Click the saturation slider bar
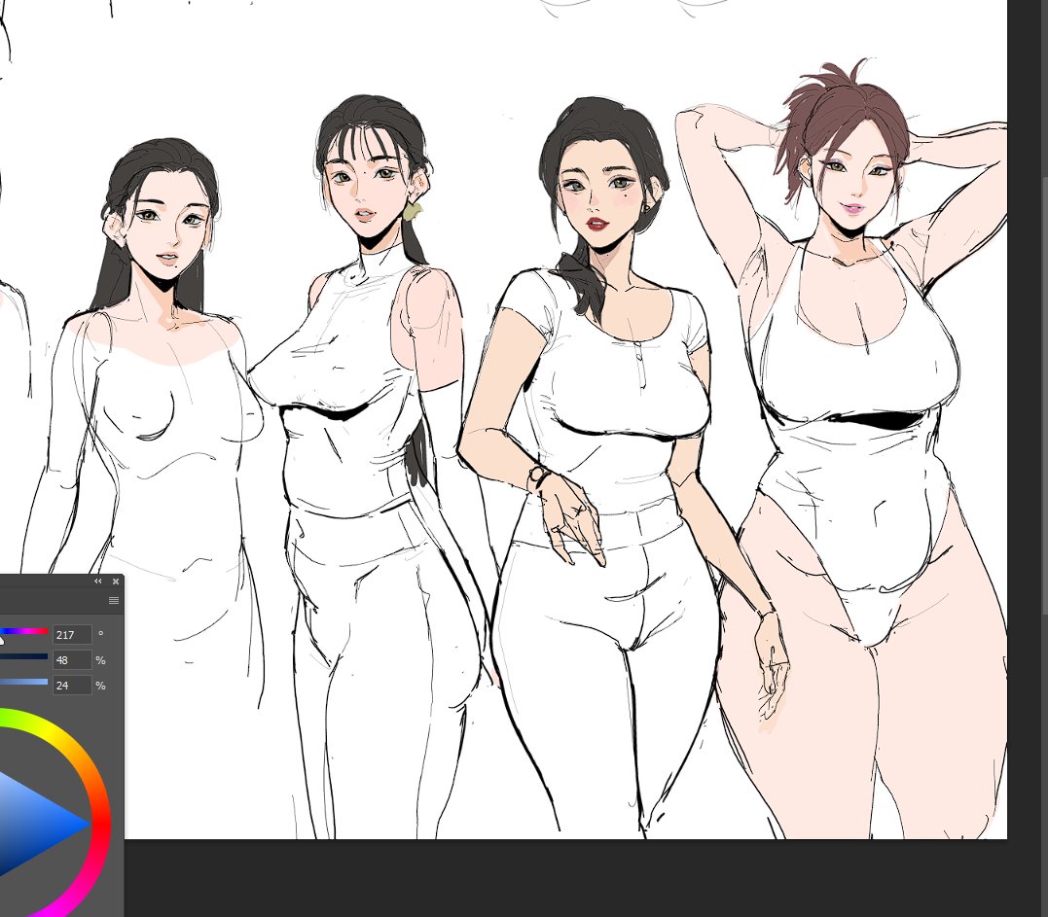Viewport: 1048px width, 917px height. (x=24, y=656)
